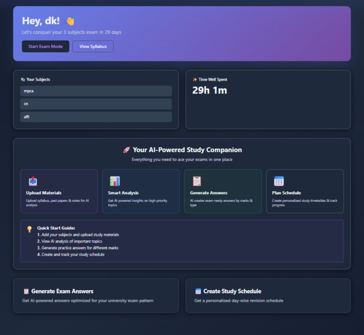Click step 3 Generate practice answers text
The height and width of the screenshot is (335, 364).
[x=78, y=248]
